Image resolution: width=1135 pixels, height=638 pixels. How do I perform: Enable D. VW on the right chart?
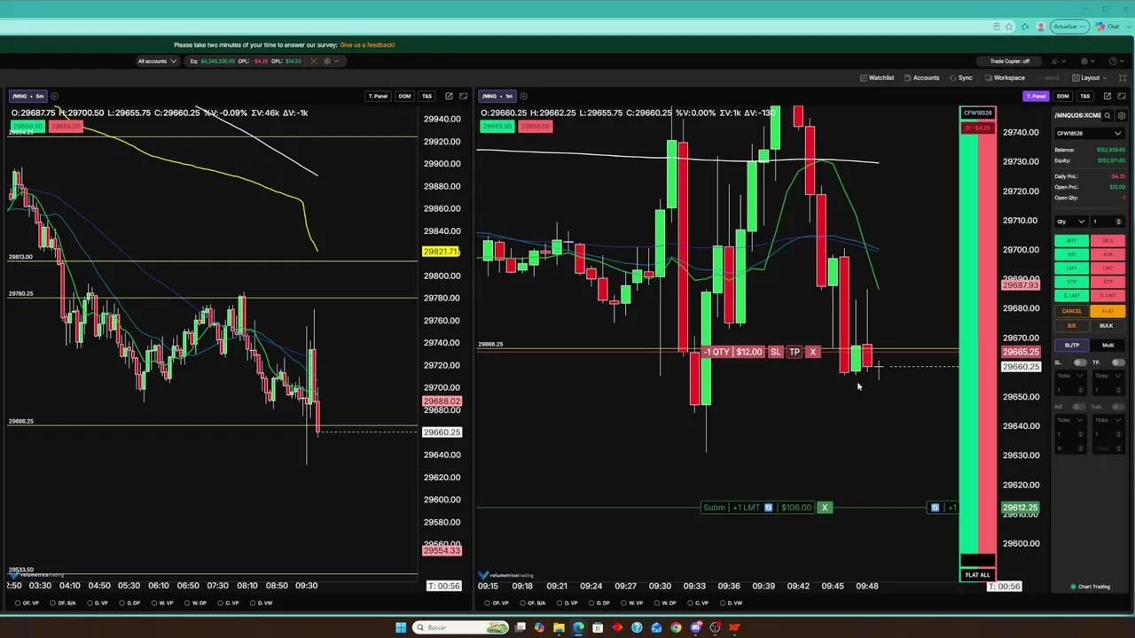(731, 603)
